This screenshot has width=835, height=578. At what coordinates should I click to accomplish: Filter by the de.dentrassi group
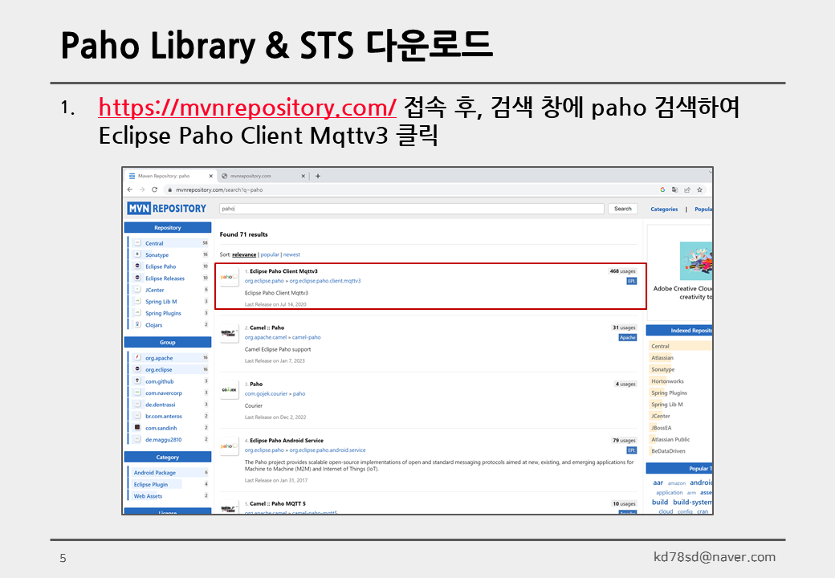click(160, 405)
